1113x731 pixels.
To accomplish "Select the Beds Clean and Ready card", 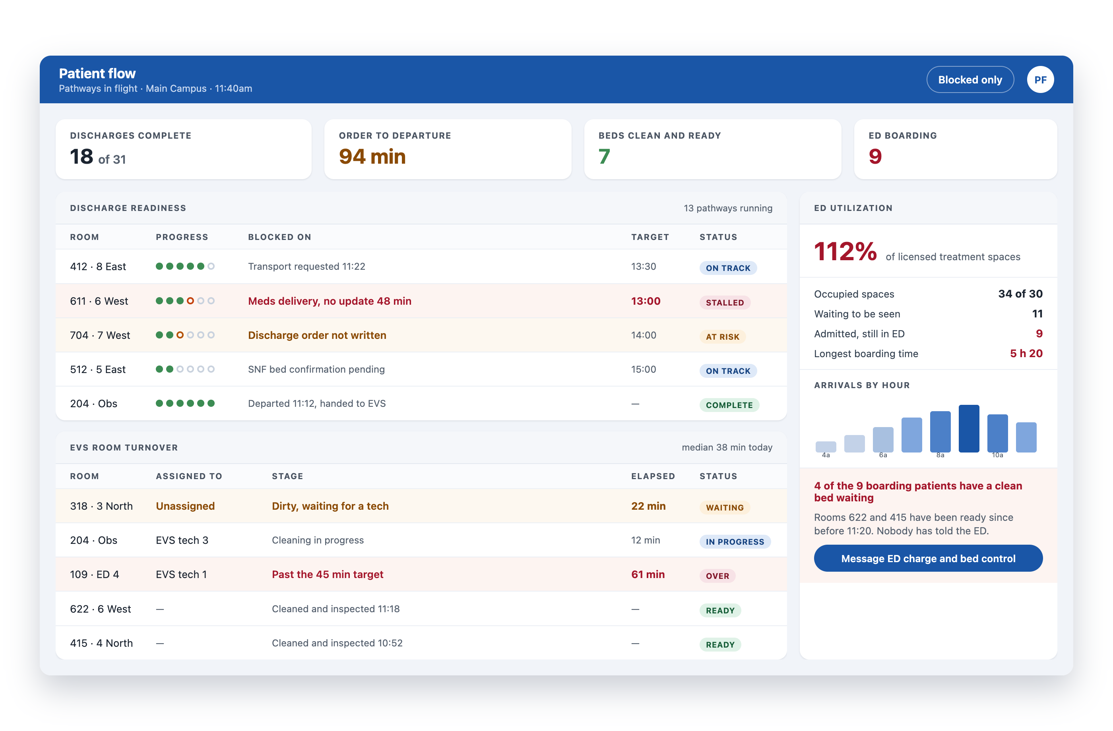I will [712, 149].
